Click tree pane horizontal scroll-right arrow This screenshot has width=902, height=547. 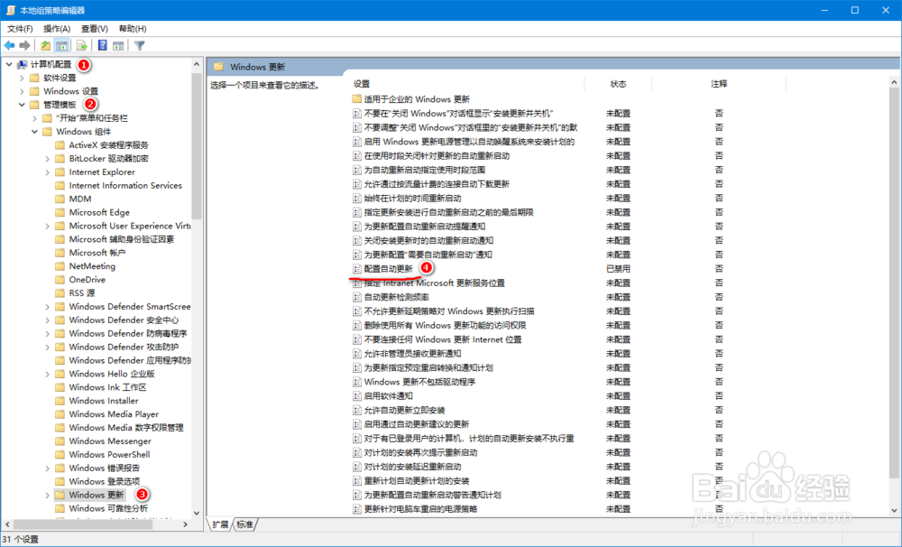[185, 524]
